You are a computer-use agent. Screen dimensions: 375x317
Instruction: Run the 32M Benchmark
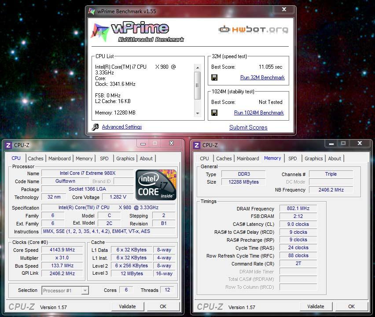point(262,77)
